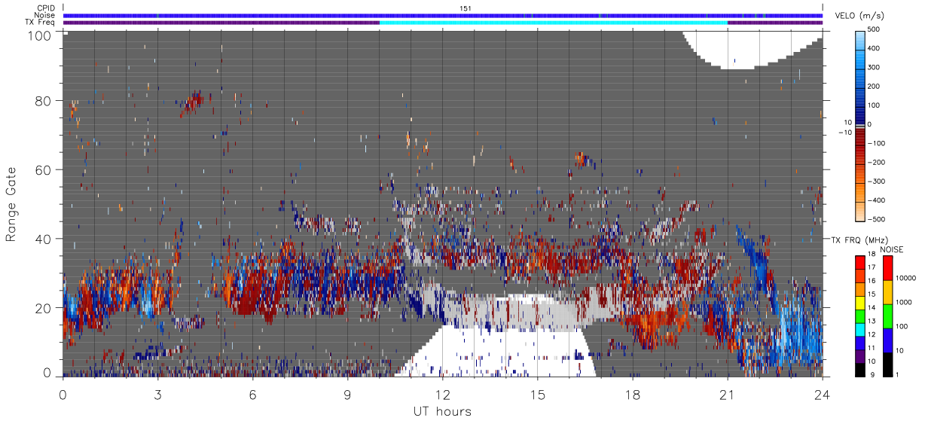This screenshot has width=925, height=427.
Task: Click Range Gate tick label "80"
Action: click(43, 100)
